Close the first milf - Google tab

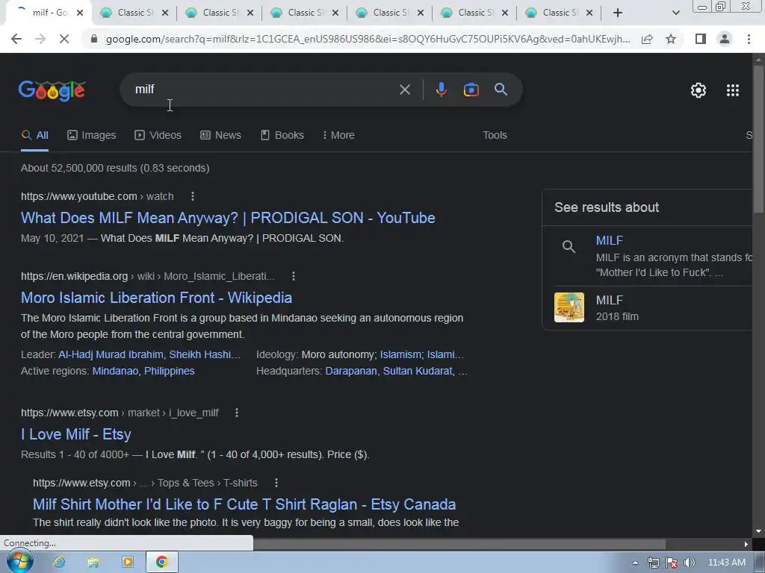click(x=80, y=13)
